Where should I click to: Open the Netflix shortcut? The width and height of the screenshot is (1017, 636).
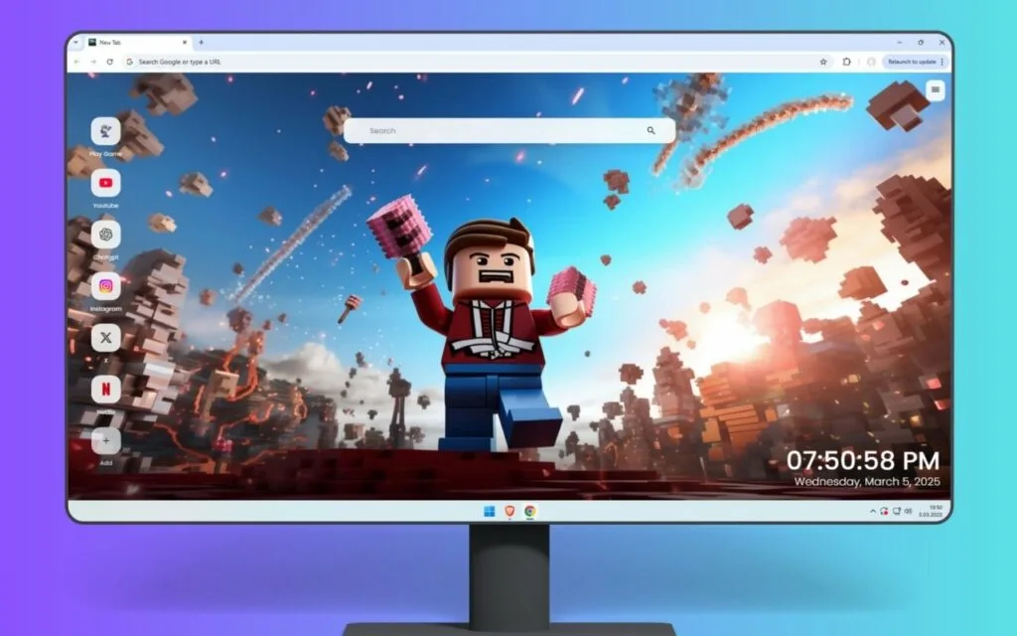[x=105, y=390]
